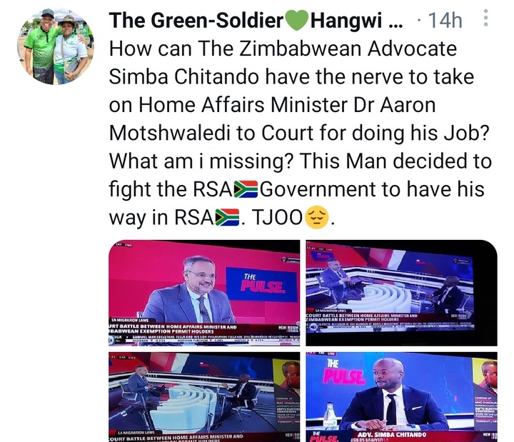Open top-left photo of host in grey suit
The width and height of the screenshot is (514, 442).
point(204,293)
